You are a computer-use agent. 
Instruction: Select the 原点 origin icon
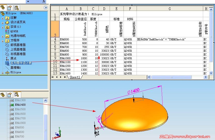7,59
